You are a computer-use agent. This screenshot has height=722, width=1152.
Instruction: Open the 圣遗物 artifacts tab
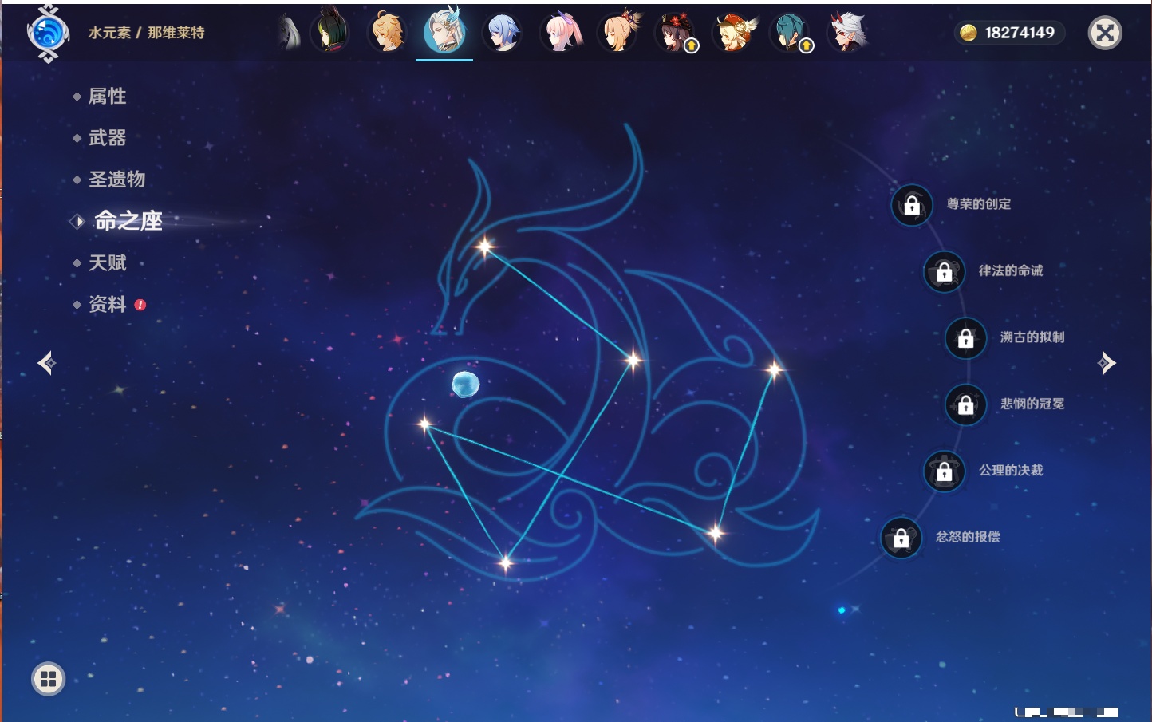click(116, 180)
